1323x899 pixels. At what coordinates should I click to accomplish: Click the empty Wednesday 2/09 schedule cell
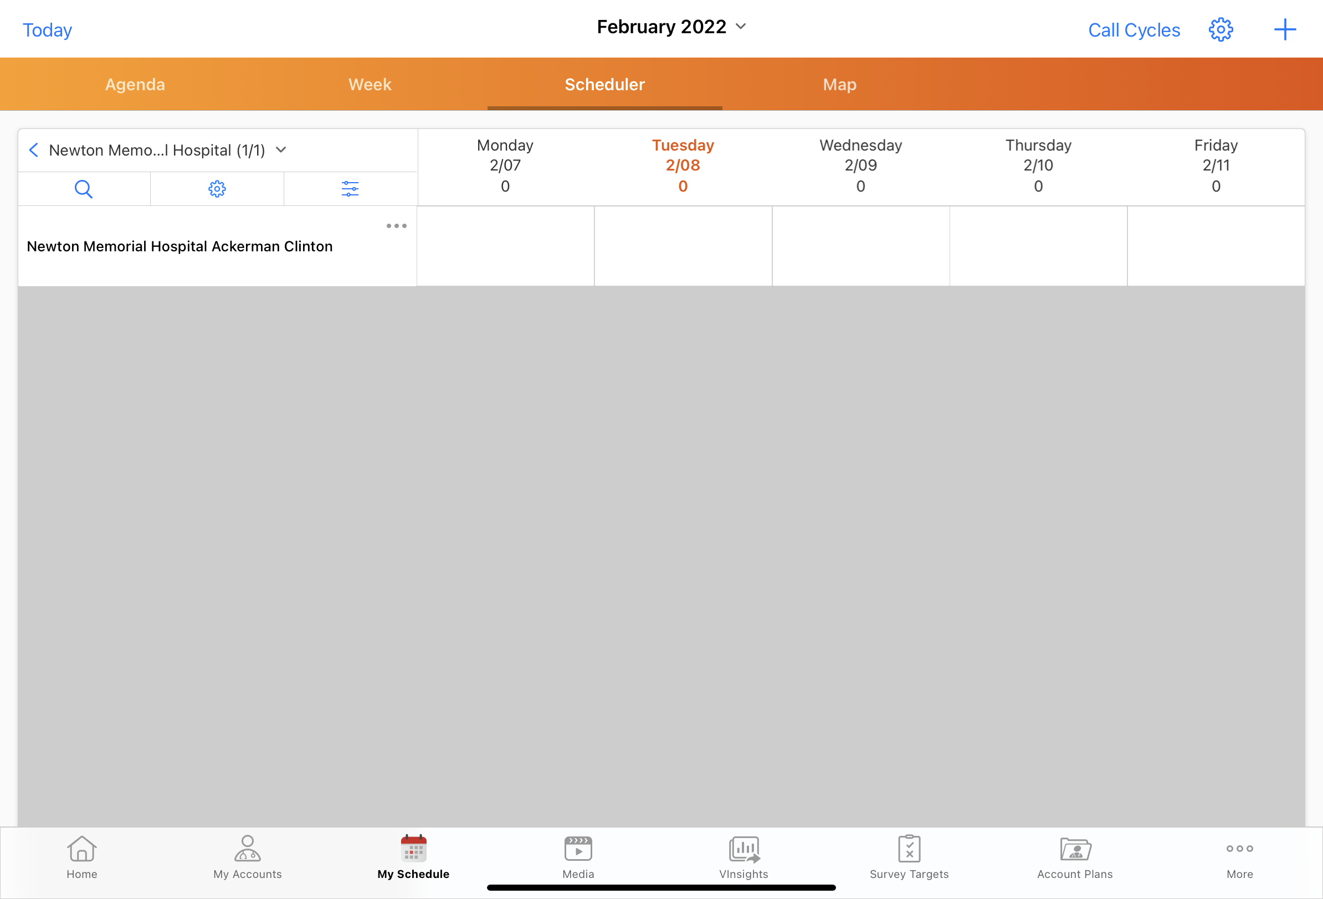point(861,246)
